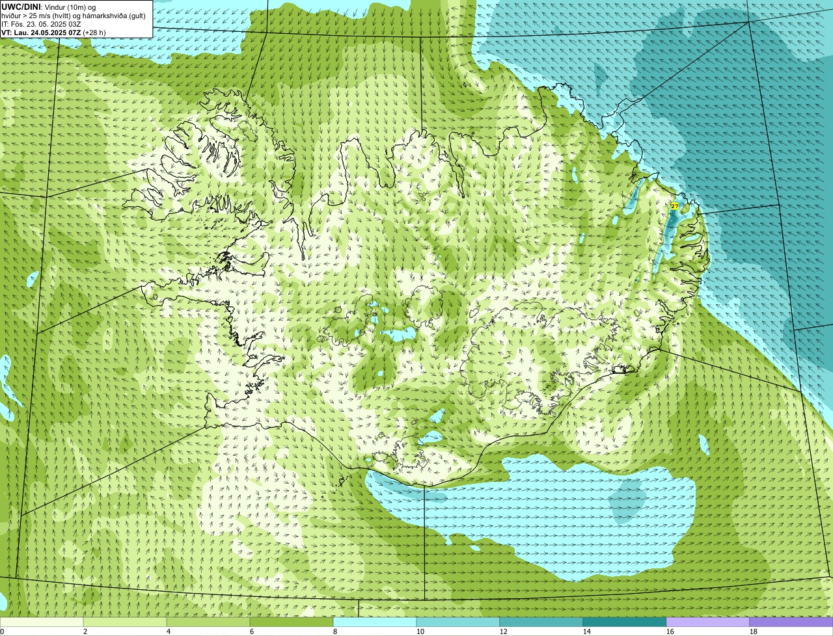Viewport: 833px width, 636px height.
Task: Click the "Vindur (10m) og" text
Action: [x=70, y=7]
